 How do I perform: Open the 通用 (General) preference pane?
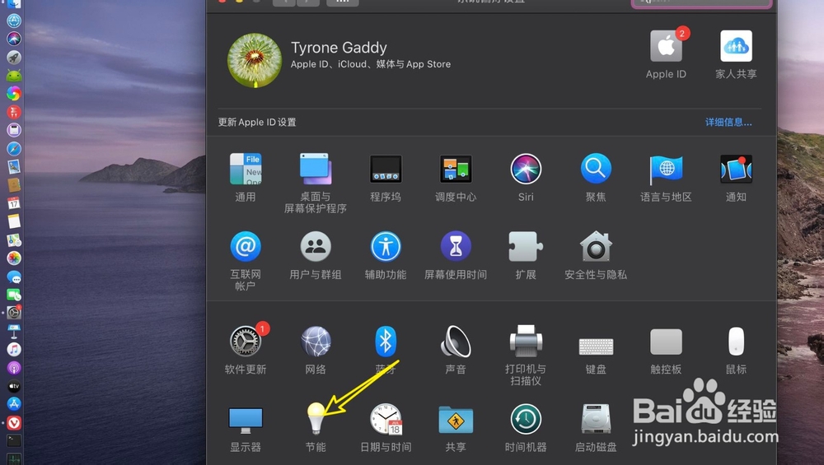click(x=246, y=169)
